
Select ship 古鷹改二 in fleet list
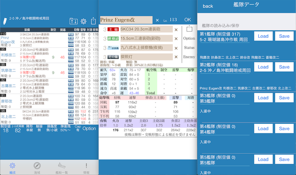8,85
